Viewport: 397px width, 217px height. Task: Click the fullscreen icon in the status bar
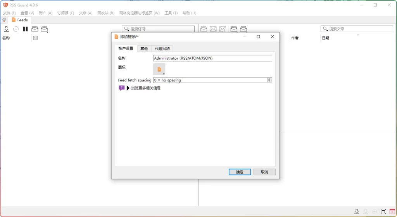[383, 212]
